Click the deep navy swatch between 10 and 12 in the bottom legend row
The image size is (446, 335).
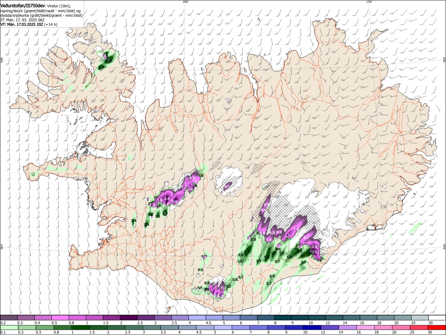point(312,327)
